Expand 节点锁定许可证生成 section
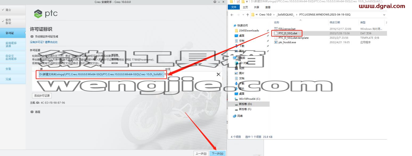Image resolution: width=412 pixels, height=156 pixels. pos(32,36)
